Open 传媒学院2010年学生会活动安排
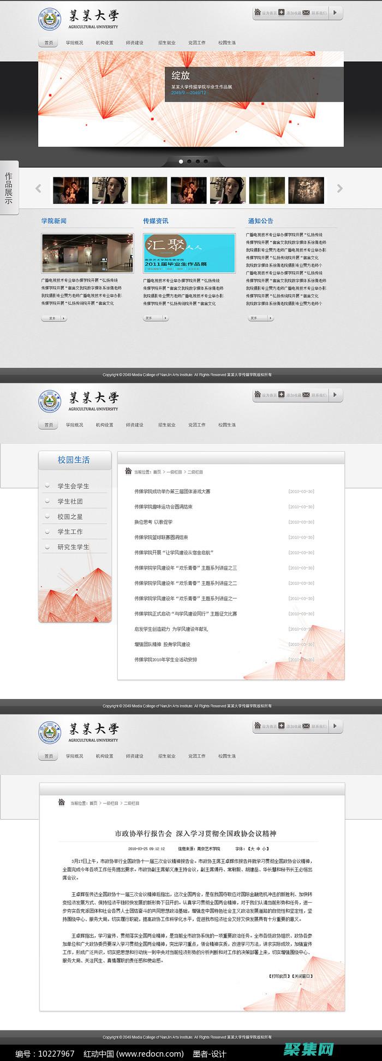Image resolution: width=382 pixels, height=1061 pixels. (x=165, y=660)
